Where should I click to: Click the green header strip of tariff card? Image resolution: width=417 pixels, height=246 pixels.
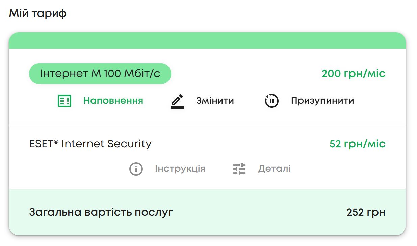207,41
